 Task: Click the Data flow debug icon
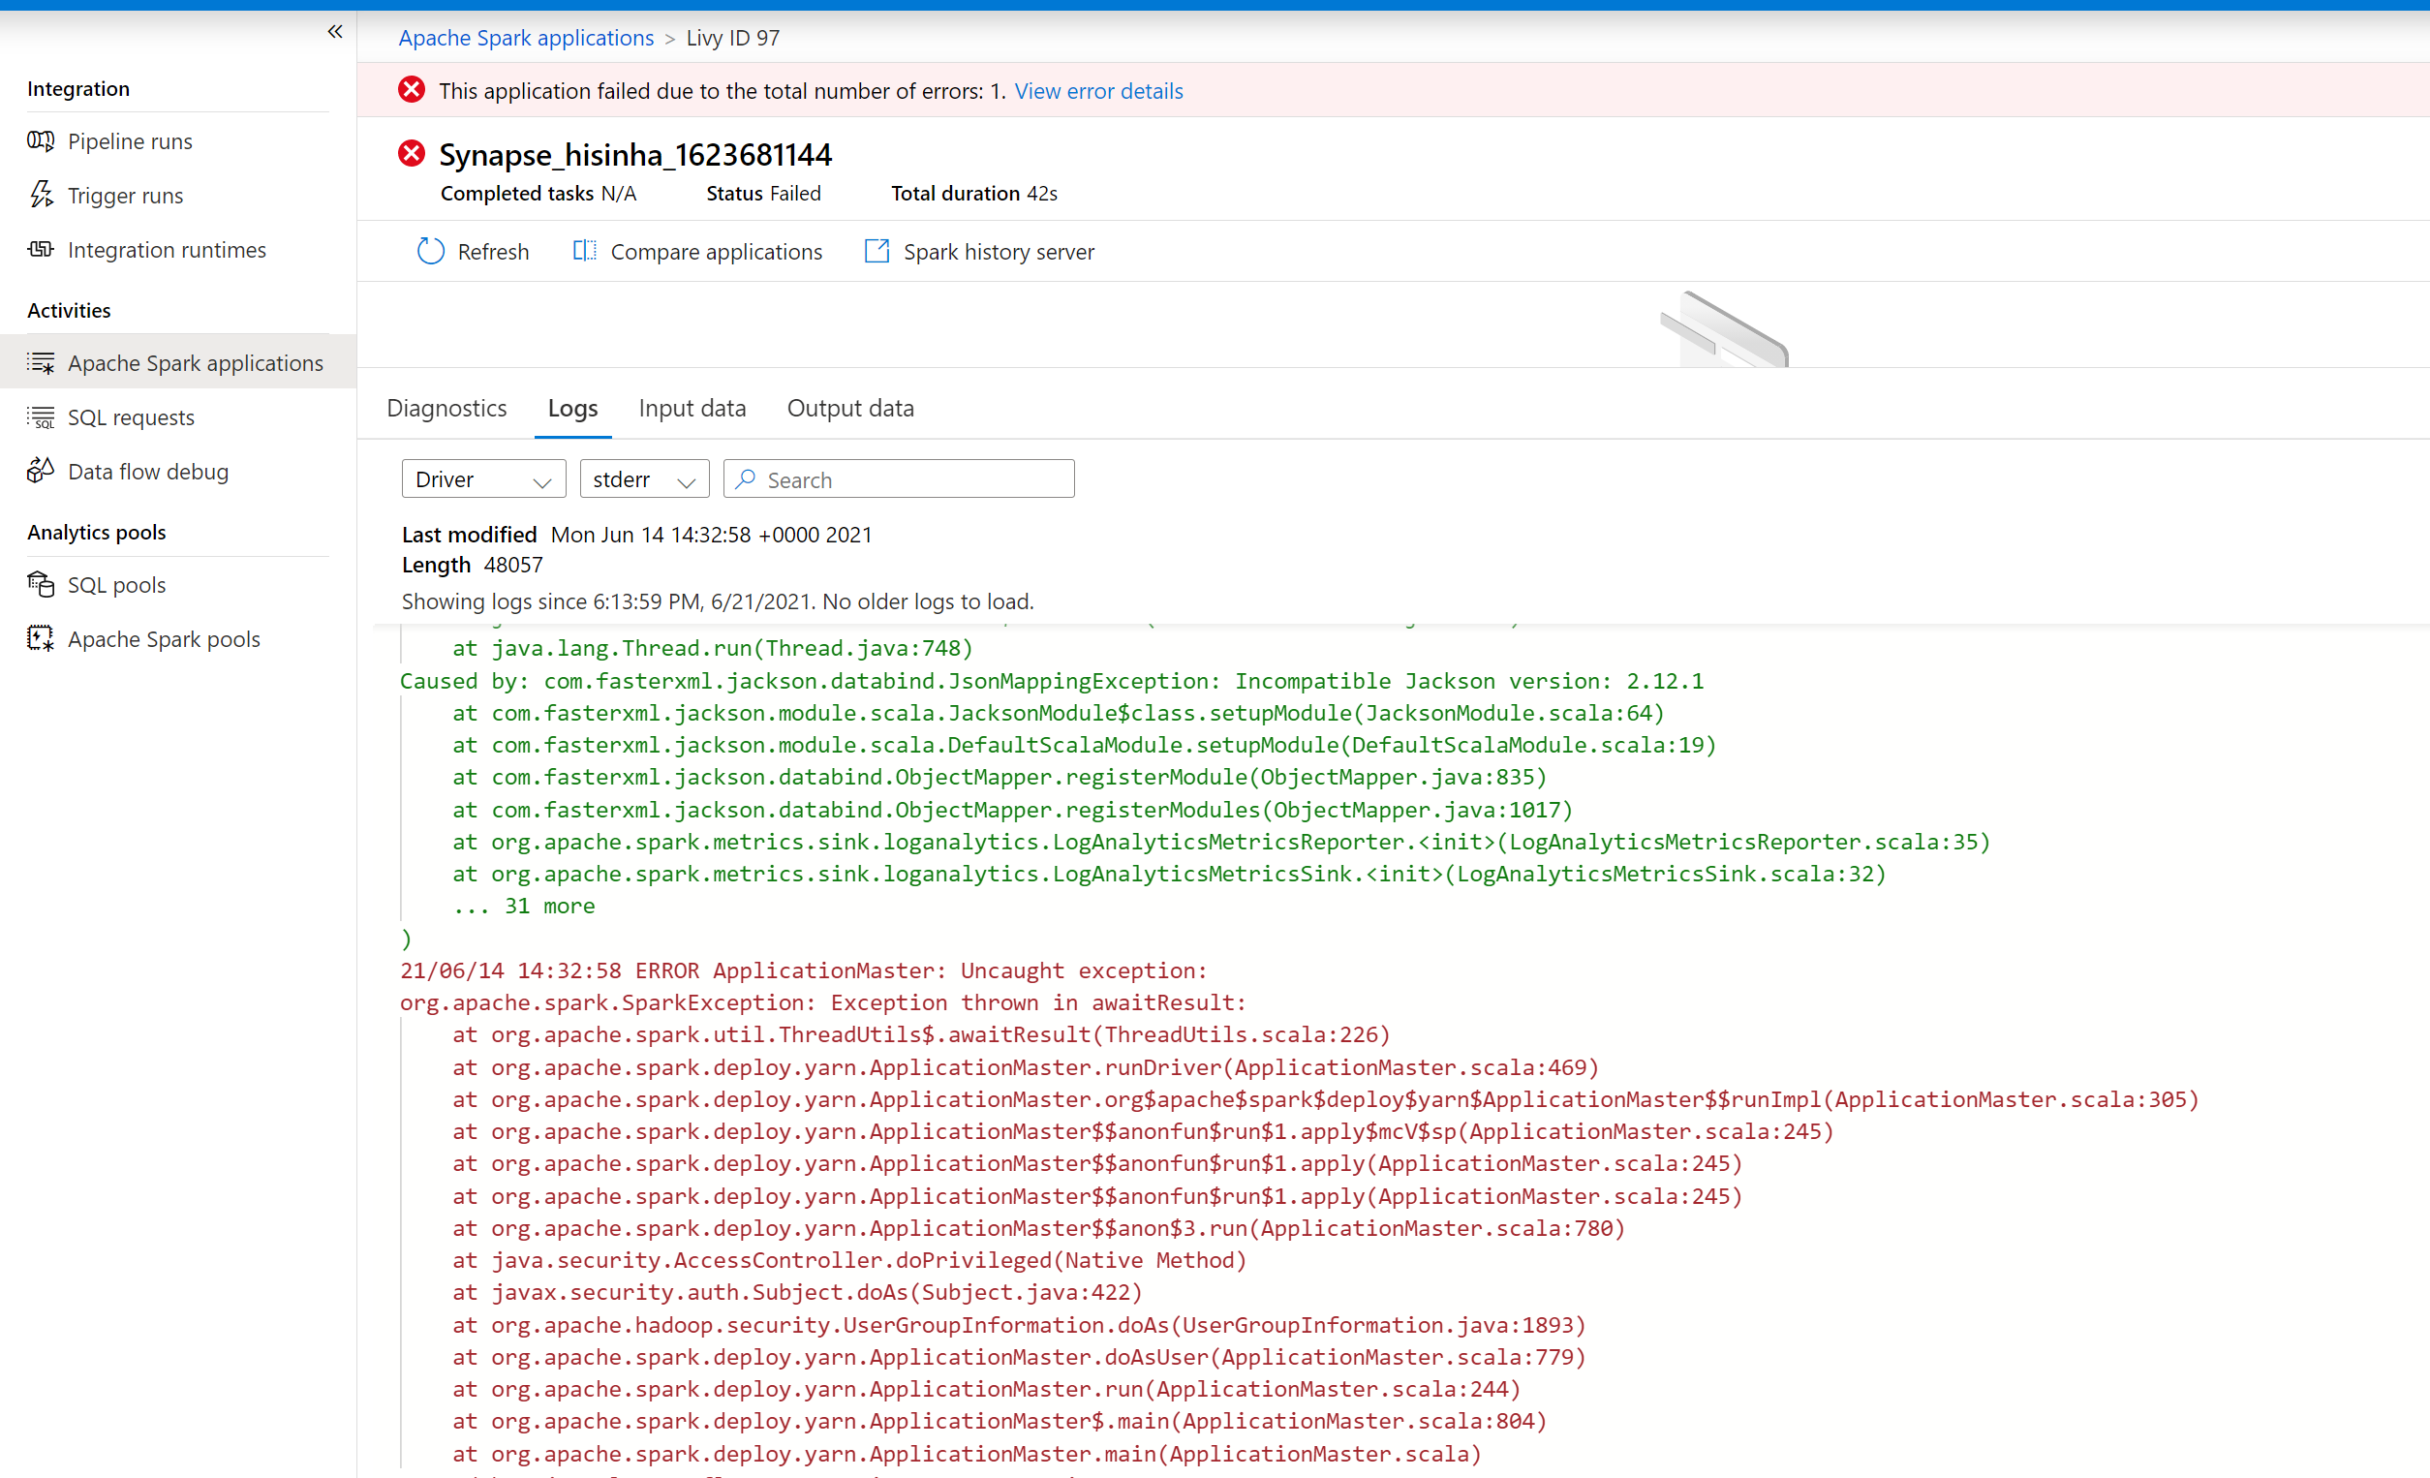coord(41,471)
